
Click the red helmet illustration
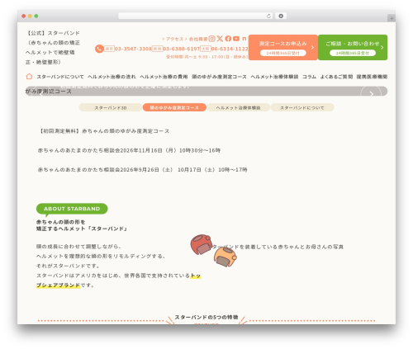coord(202,244)
